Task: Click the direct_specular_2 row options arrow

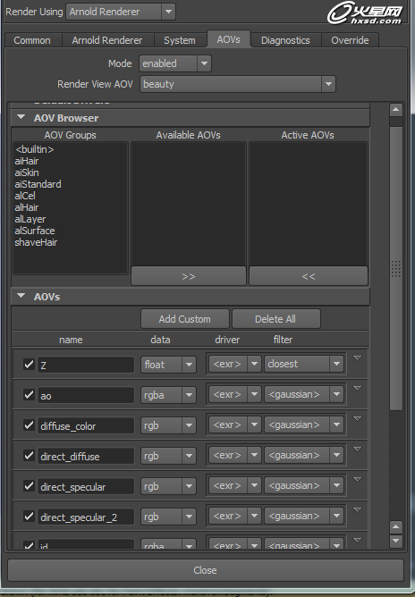Action: click(357, 509)
